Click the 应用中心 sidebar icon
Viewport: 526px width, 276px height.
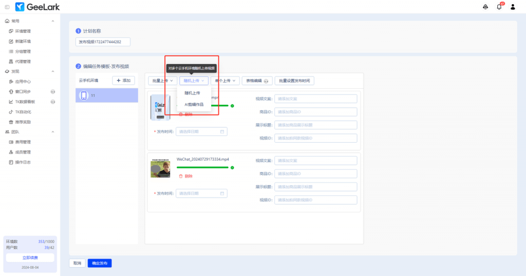coord(11,82)
